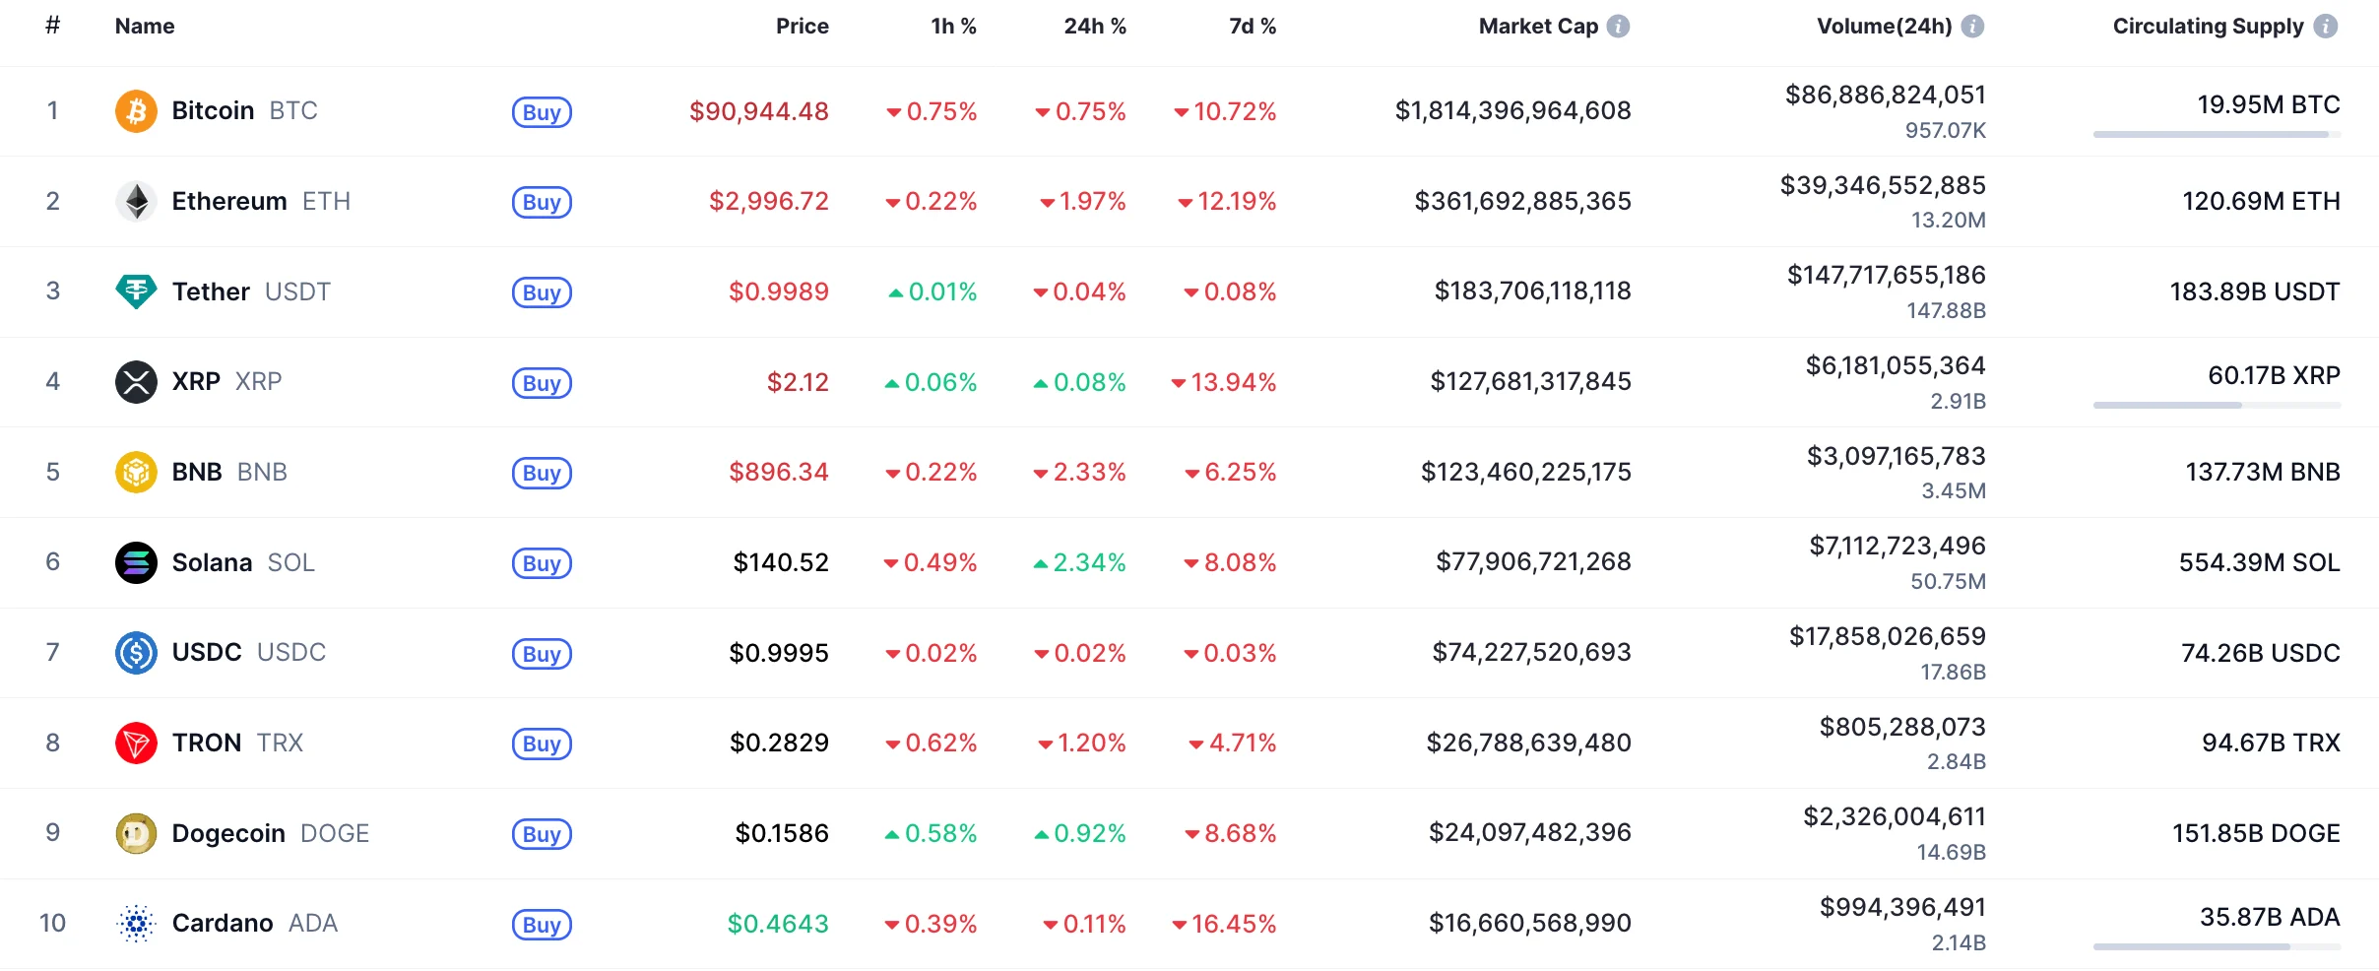
Task: Click the Cardano coin logo icon
Action: coord(136,924)
